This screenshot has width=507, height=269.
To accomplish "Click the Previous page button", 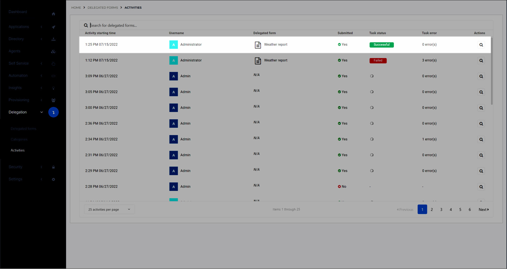I will click(405, 210).
